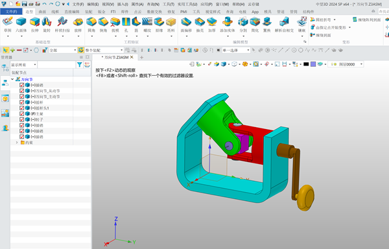Switch to the 装配 ribbon tab
The height and width of the screenshot is (249, 389).
tap(89, 12)
